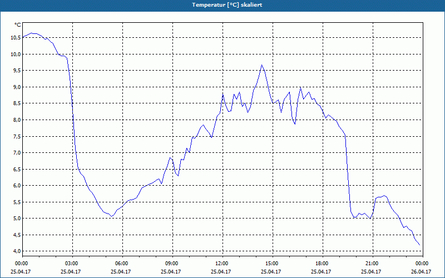Select the 06:00 time axis label
Screen dimensions: 445x278
[x=122, y=264]
